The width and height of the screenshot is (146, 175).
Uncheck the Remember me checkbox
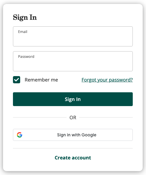click(x=17, y=80)
